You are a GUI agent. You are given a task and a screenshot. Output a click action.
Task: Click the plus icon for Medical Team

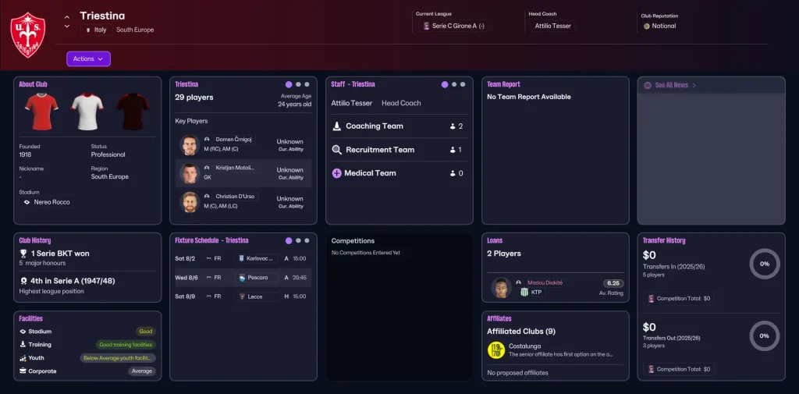tap(337, 173)
